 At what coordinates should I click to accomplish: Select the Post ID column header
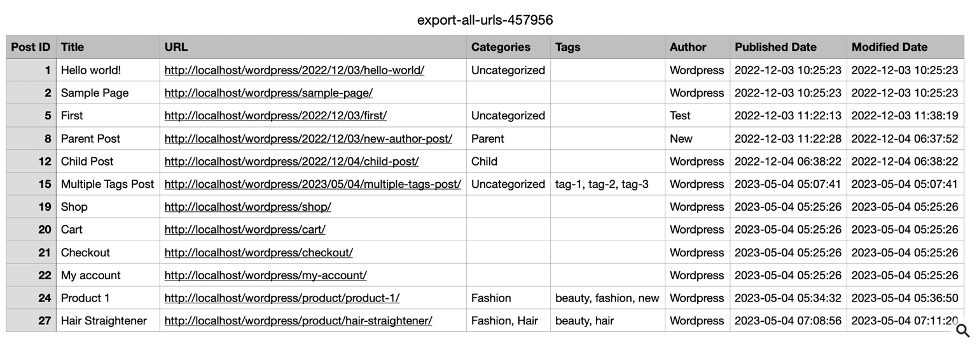31,47
